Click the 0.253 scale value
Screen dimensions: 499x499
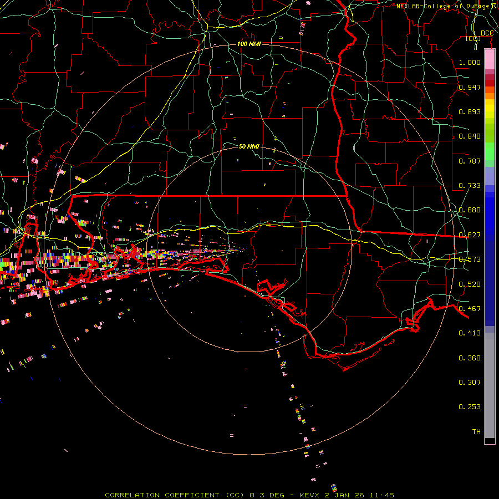click(x=470, y=407)
